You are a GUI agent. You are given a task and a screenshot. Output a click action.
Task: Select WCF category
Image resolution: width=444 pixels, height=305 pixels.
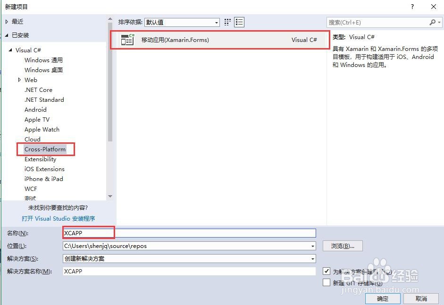coord(31,189)
